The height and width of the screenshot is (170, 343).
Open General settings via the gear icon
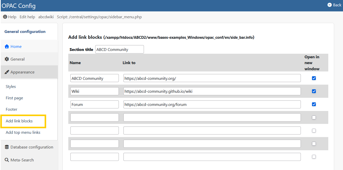7,59
